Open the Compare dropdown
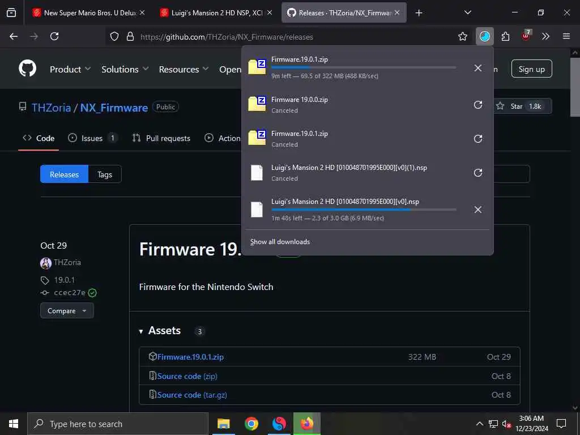 [x=67, y=311]
